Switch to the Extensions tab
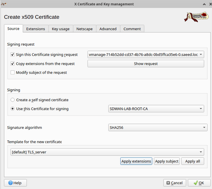The height and width of the screenshot is (189, 212). point(35,29)
